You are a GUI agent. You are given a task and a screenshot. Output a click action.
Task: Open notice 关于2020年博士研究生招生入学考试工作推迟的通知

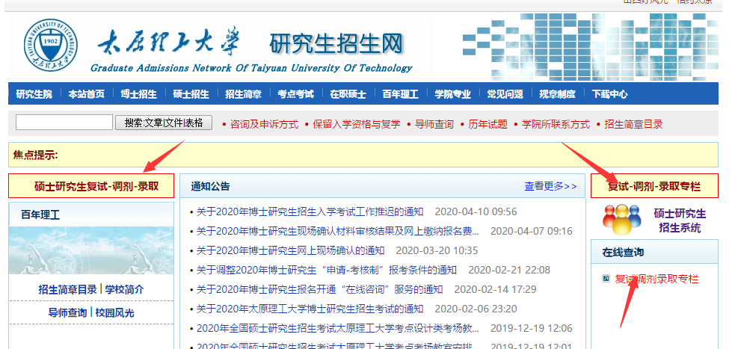310,211
